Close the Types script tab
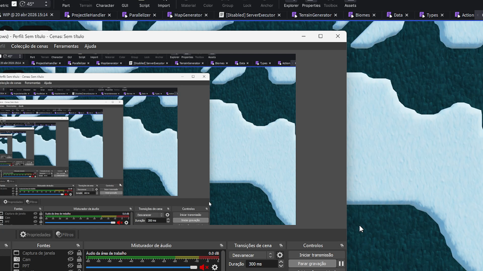 [442, 15]
